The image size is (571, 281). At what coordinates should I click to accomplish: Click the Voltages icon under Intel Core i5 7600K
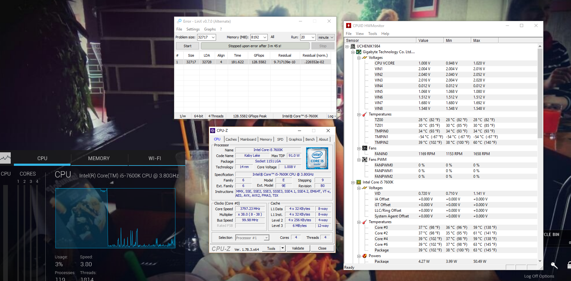(x=365, y=188)
